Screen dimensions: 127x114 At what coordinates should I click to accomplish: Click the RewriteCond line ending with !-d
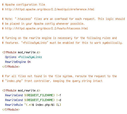point(33,100)
